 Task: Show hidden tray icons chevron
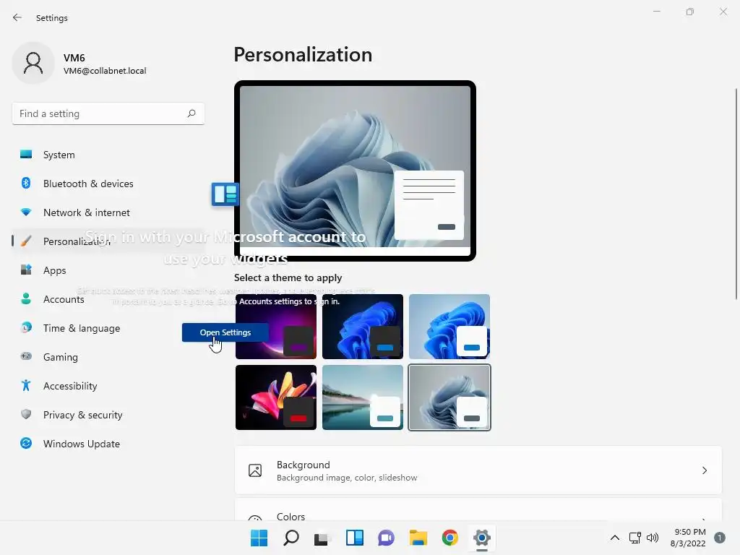click(x=615, y=538)
